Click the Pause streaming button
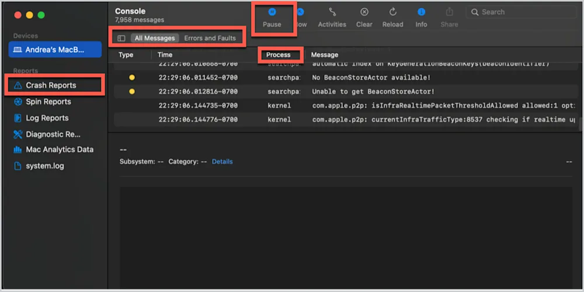This screenshot has height=292, width=584. [x=272, y=18]
